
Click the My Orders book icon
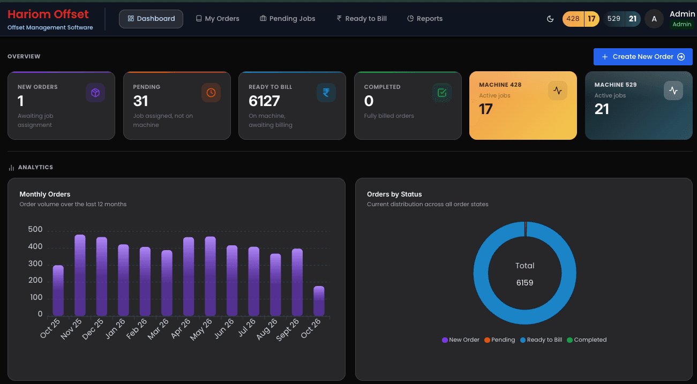point(199,19)
